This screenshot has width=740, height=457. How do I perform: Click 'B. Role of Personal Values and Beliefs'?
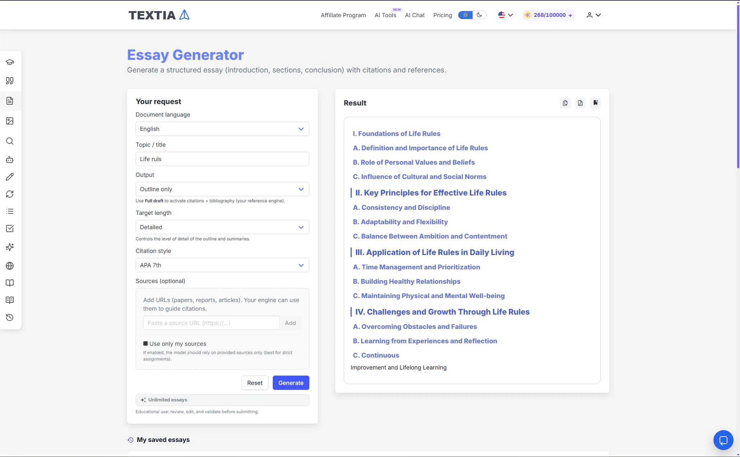click(414, 162)
